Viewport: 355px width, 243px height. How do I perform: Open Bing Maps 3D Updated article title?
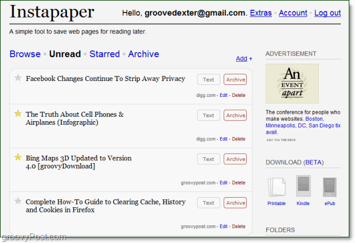tap(79, 162)
